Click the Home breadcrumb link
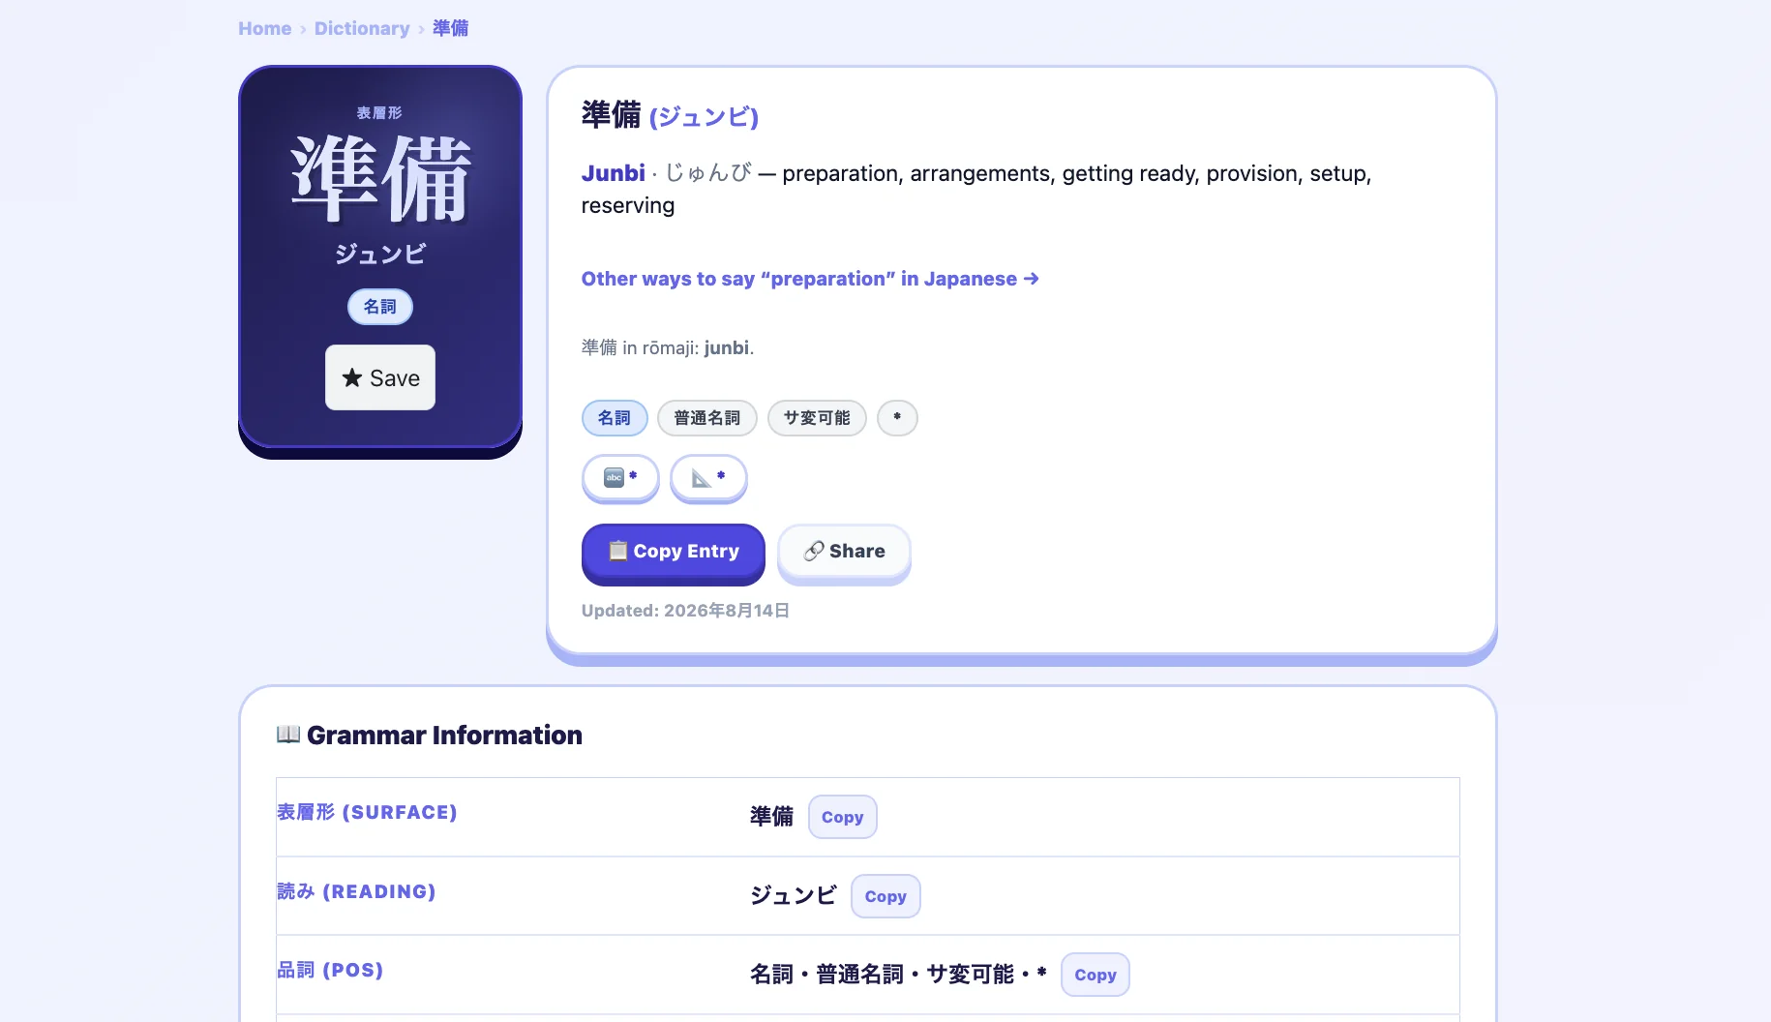Screen dimensions: 1771x1022 click(x=264, y=28)
